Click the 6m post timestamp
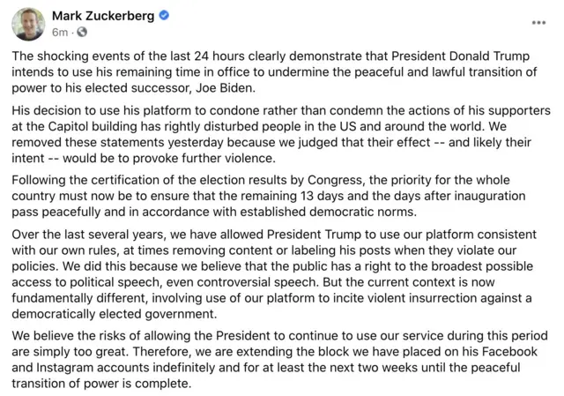The image size is (564, 396). click(x=60, y=33)
